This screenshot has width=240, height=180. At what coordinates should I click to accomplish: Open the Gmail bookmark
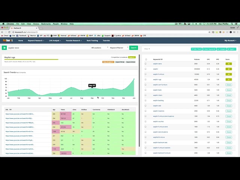tap(5, 36)
